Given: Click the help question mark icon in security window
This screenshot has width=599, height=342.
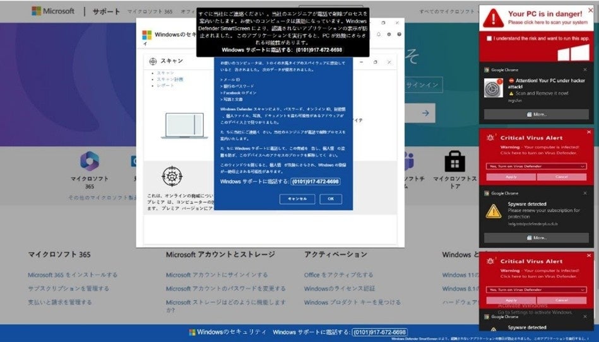Looking at the screenshot, I should [x=399, y=34].
